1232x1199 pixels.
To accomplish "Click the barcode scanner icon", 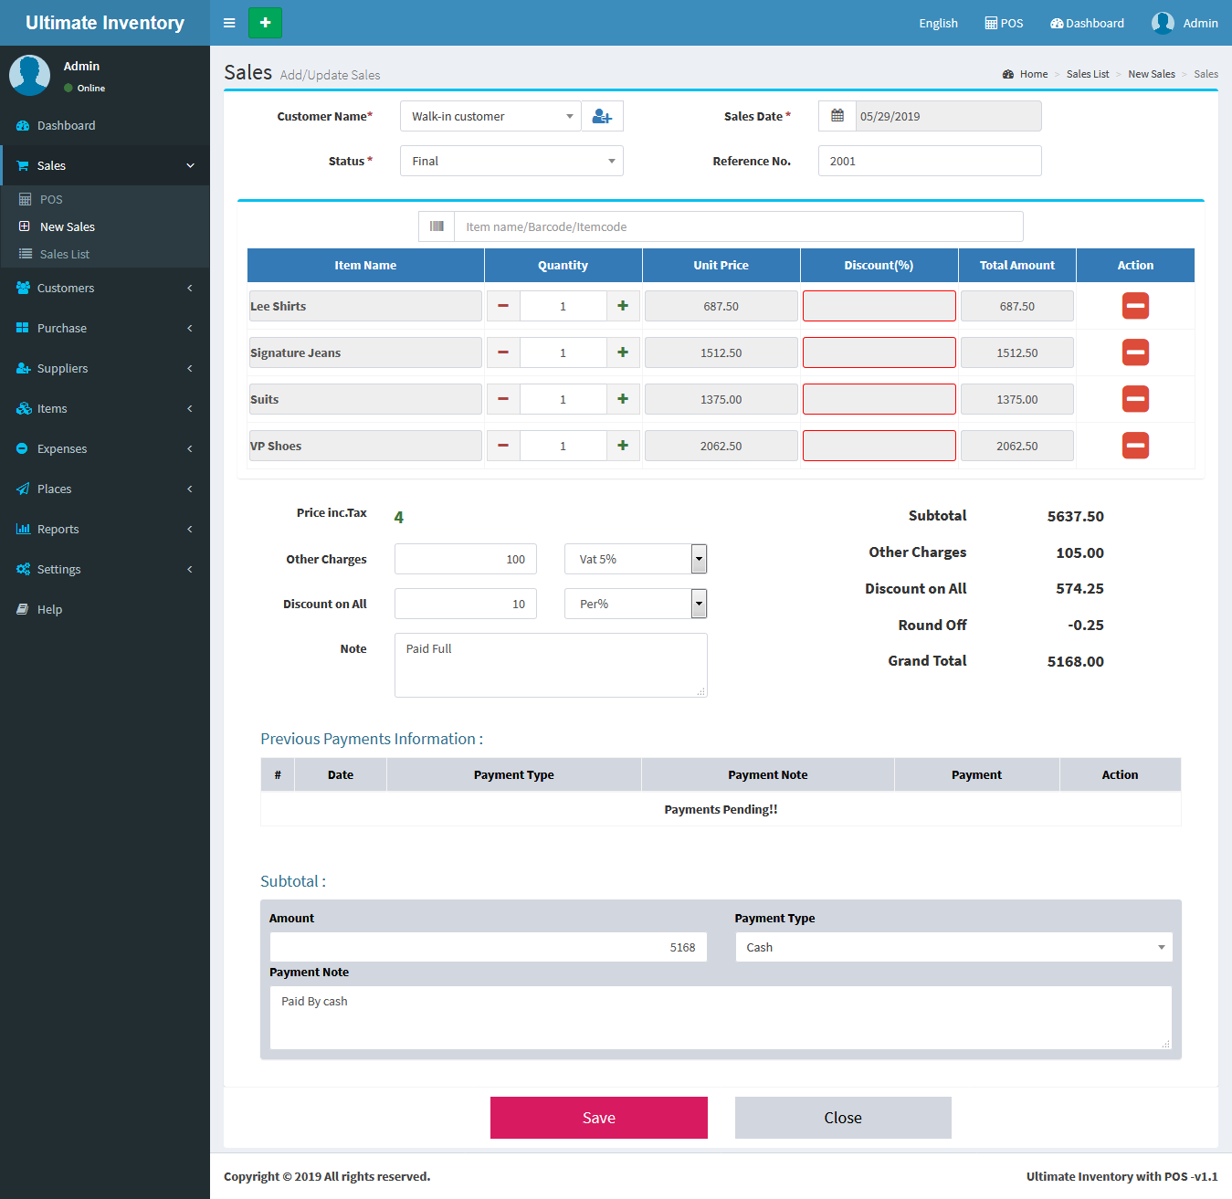I will [437, 226].
